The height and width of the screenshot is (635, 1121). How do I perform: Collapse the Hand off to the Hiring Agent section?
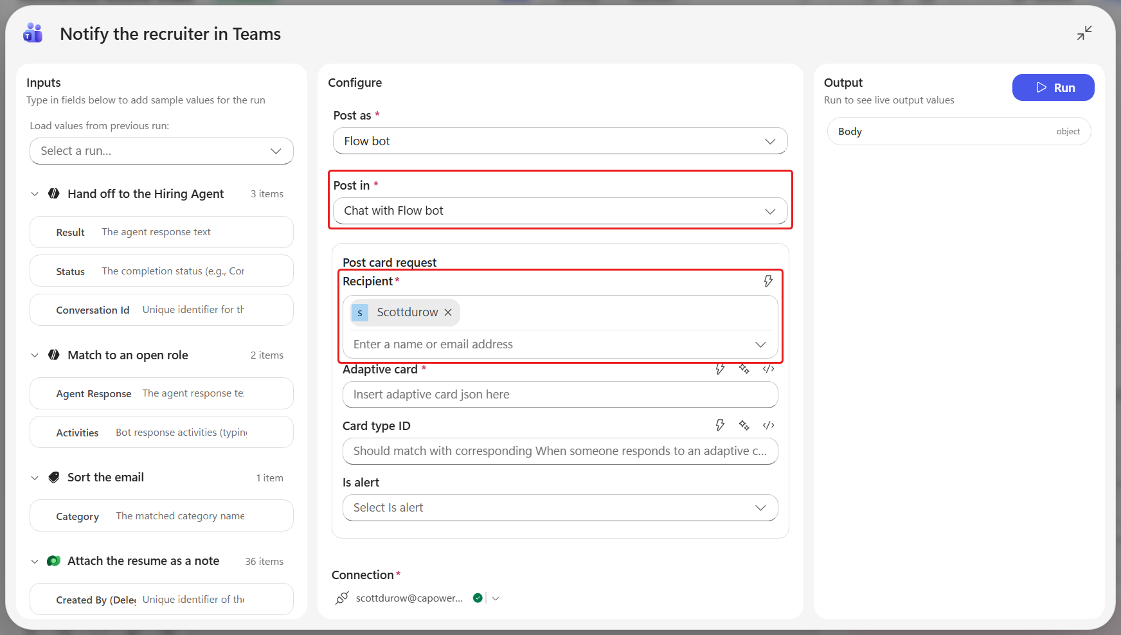click(35, 194)
